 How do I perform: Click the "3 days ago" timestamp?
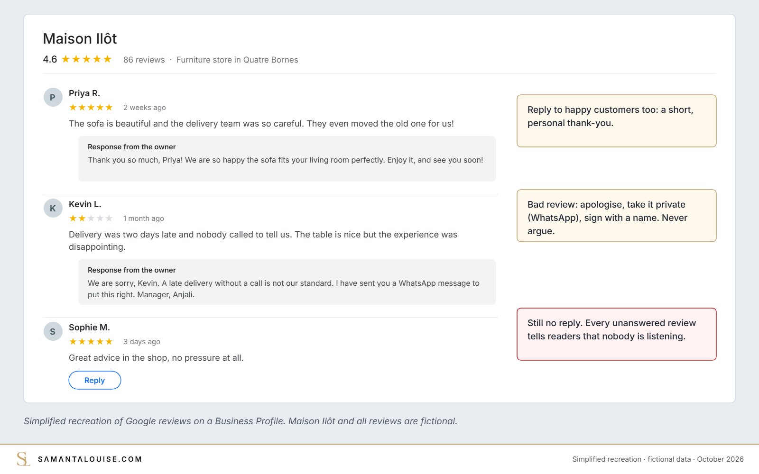[x=142, y=342]
